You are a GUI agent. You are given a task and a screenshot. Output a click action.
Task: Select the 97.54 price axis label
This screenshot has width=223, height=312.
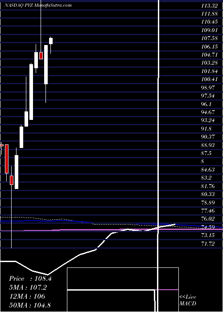208,96
